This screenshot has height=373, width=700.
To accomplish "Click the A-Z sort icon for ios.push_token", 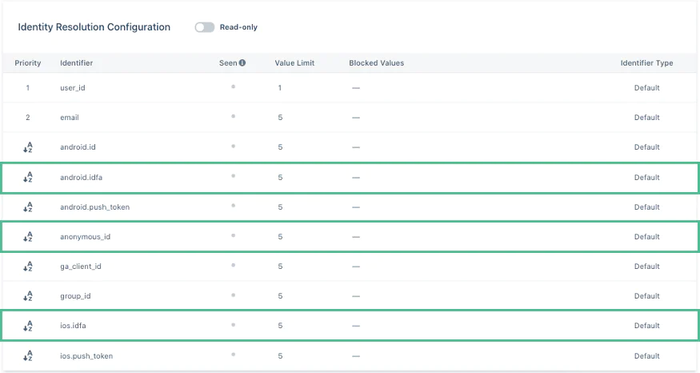I will [28, 355].
